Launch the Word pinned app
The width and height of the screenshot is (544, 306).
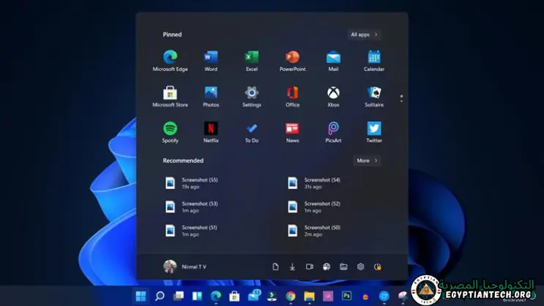pos(211,57)
